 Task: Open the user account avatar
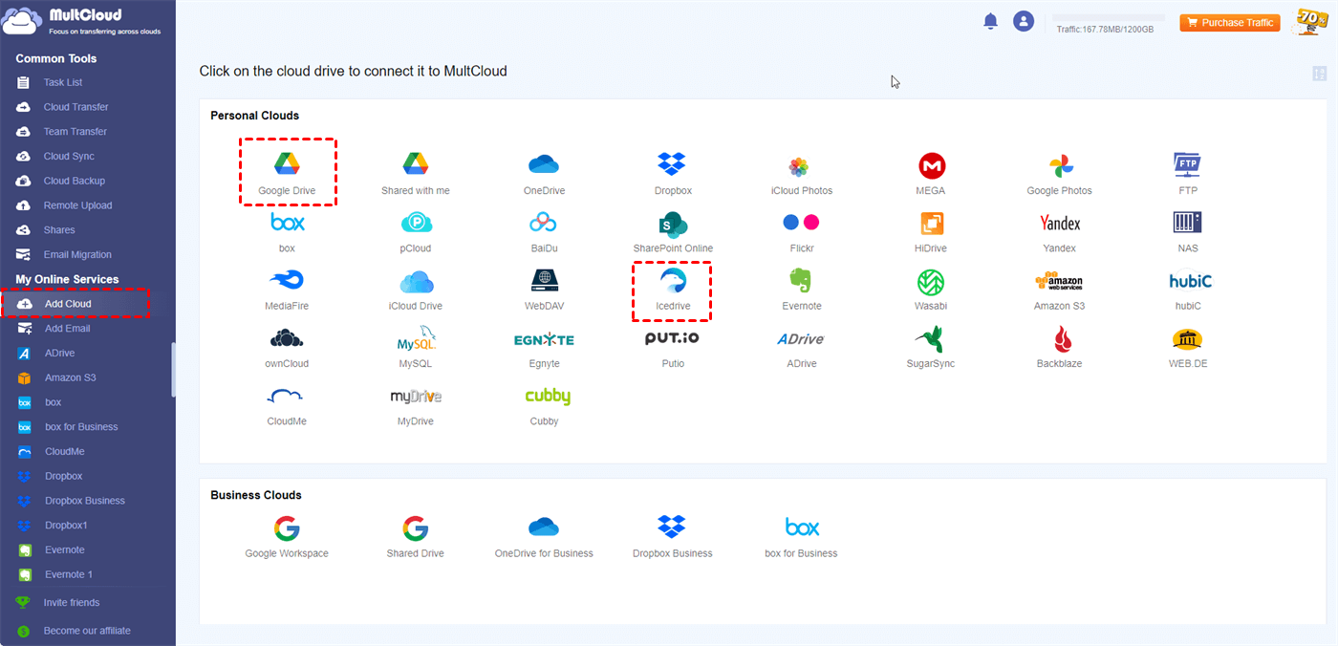click(1024, 21)
